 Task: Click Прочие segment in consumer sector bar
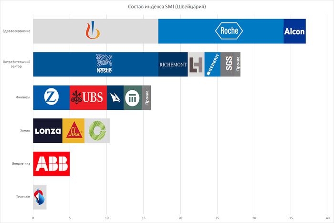point(238,64)
